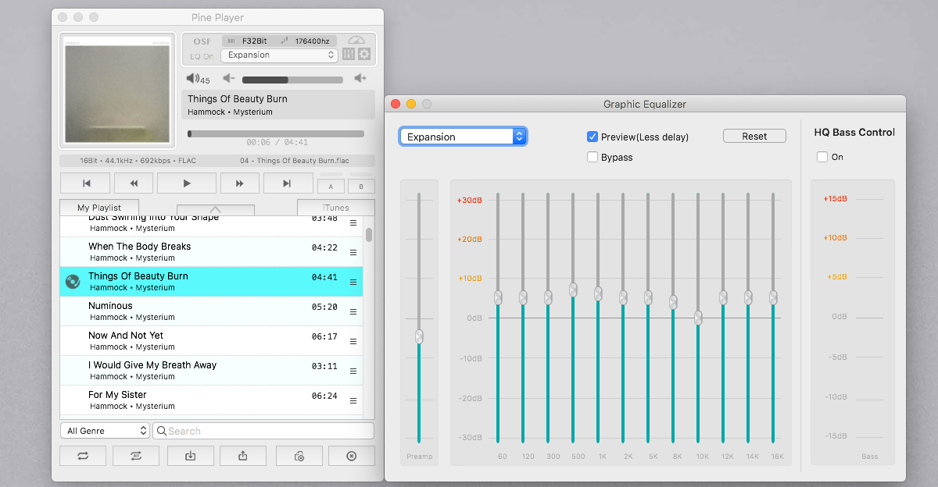
Task: Switch to the iTunes tab
Action: (x=335, y=208)
